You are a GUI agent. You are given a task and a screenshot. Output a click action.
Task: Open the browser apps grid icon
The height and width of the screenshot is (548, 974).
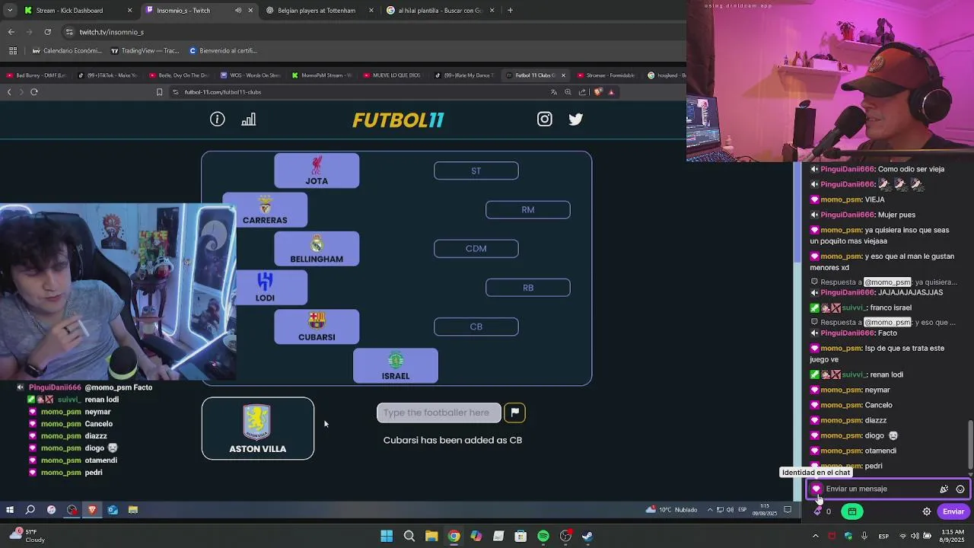pyautogui.click(x=13, y=51)
